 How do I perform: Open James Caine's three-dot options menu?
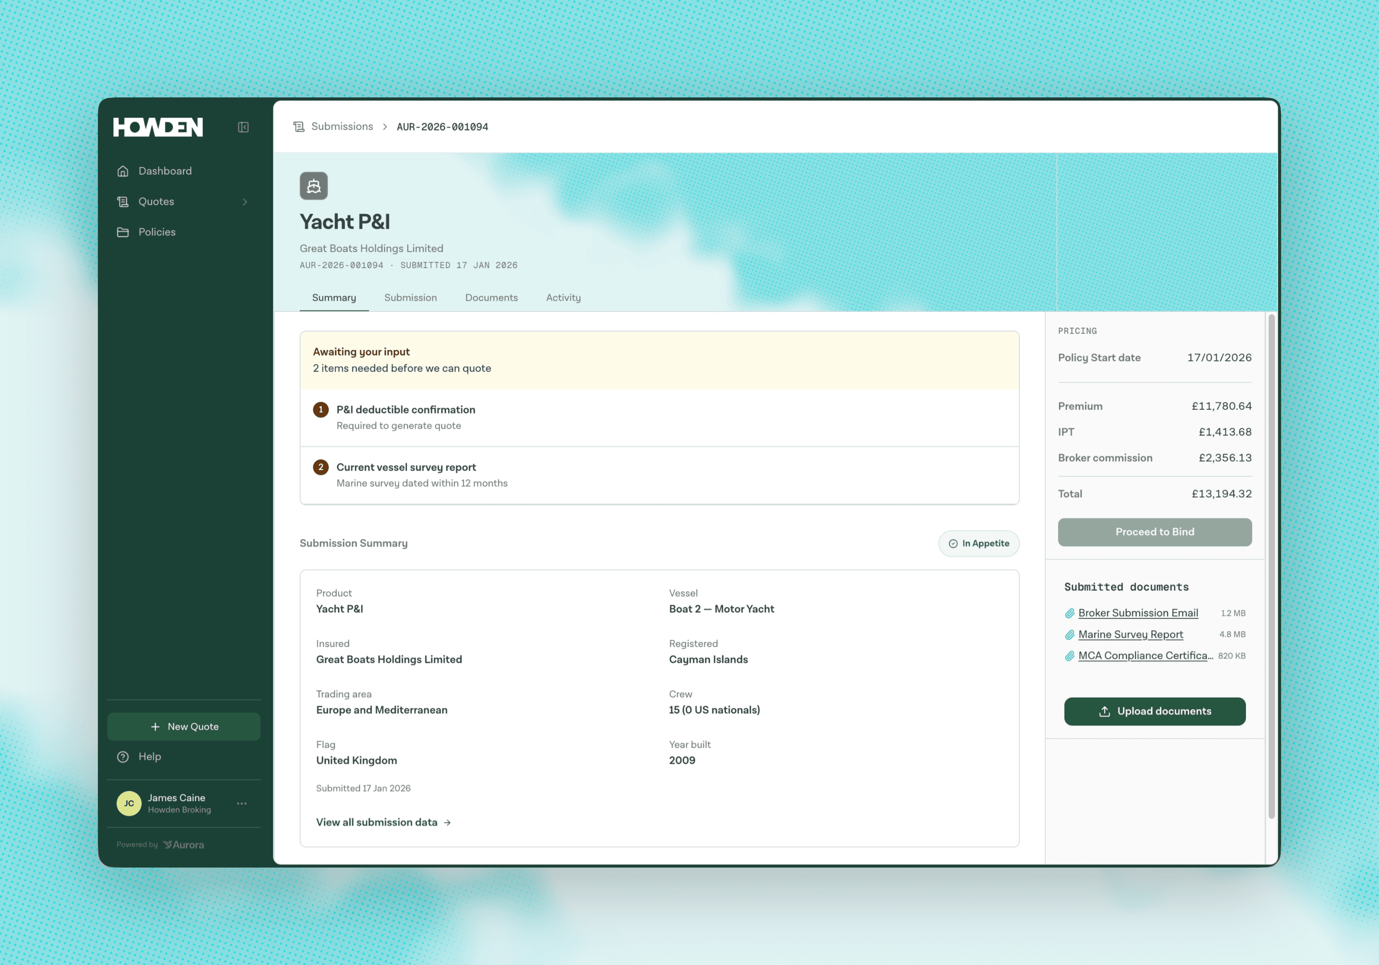(x=241, y=803)
